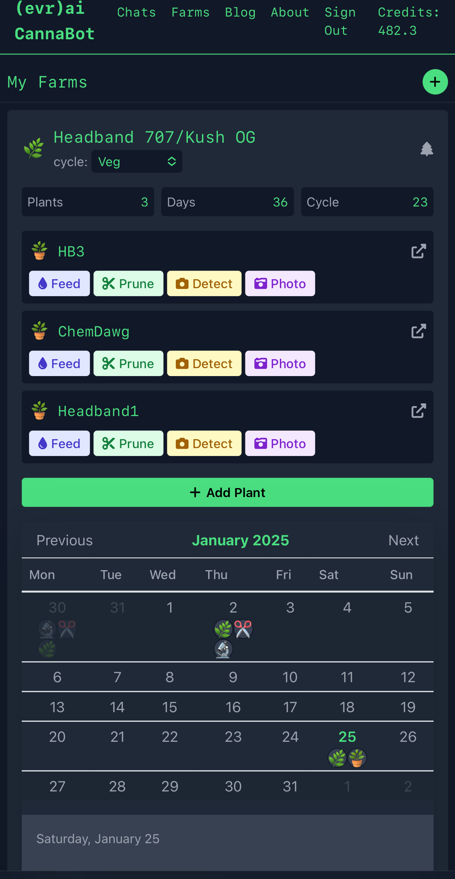The width and height of the screenshot is (455, 879).
Task: Click microscope icon on January 2
Action: pos(223,649)
